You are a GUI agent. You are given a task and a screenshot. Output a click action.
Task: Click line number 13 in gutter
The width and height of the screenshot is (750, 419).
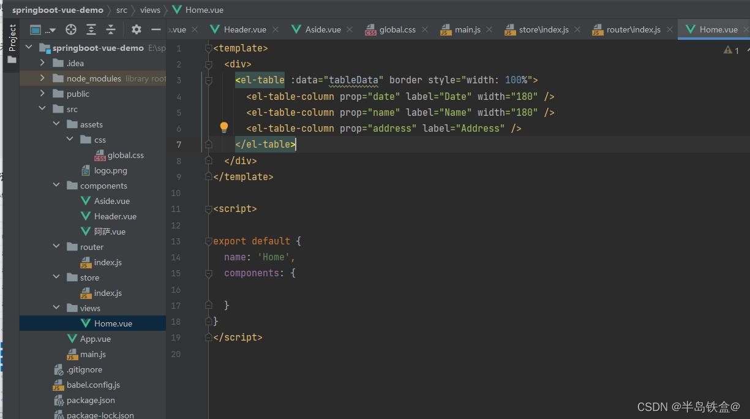176,241
